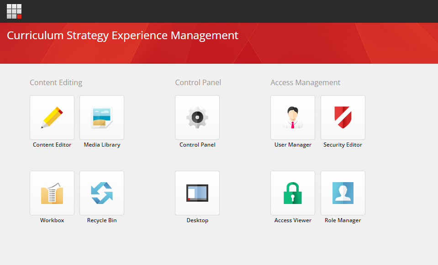Click the Recycle Bin label

[102, 220]
